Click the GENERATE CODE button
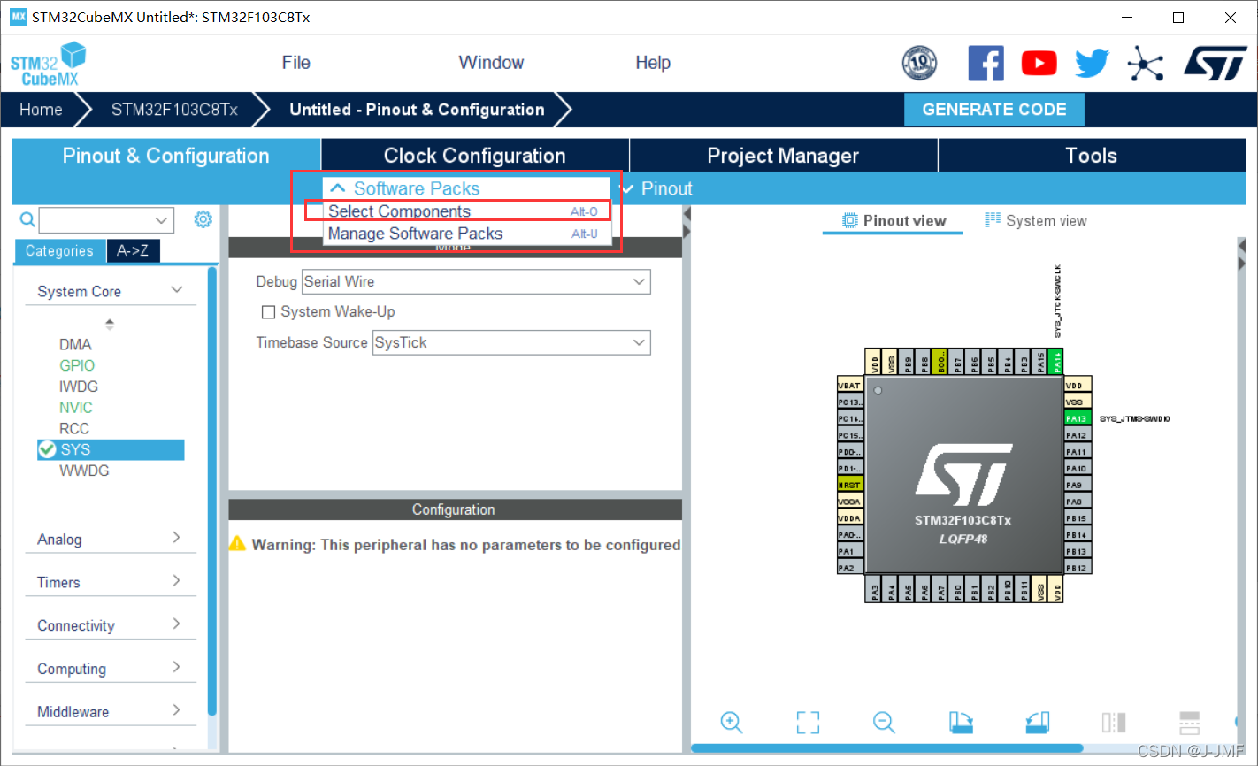This screenshot has height=766, width=1258. 994,110
